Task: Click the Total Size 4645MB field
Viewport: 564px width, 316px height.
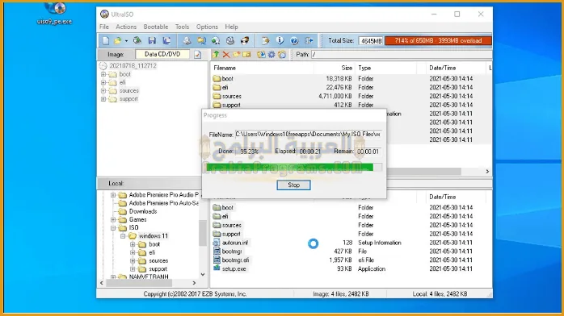Action: pos(371,41)
